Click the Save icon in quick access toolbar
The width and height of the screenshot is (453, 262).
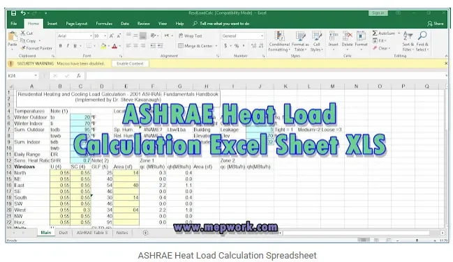coord(13,13)
